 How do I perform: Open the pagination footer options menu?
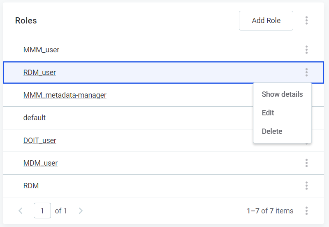pyautogui.click(x=306, y=211)
